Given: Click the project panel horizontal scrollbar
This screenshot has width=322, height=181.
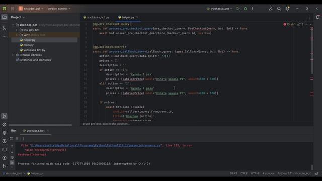Looking at the screenshot, I should pyautogui.click(x=40, y=125).
